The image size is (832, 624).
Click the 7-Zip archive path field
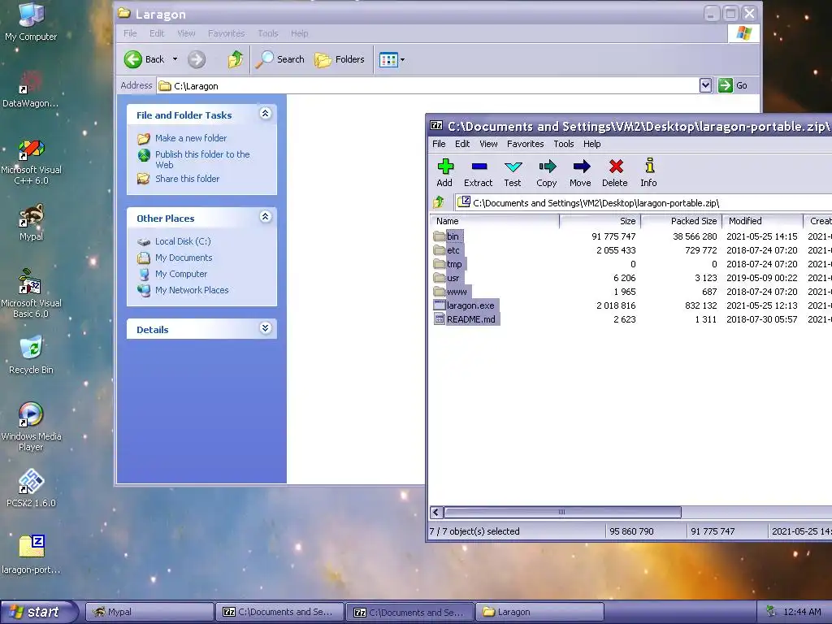click(x=643, y=202)
